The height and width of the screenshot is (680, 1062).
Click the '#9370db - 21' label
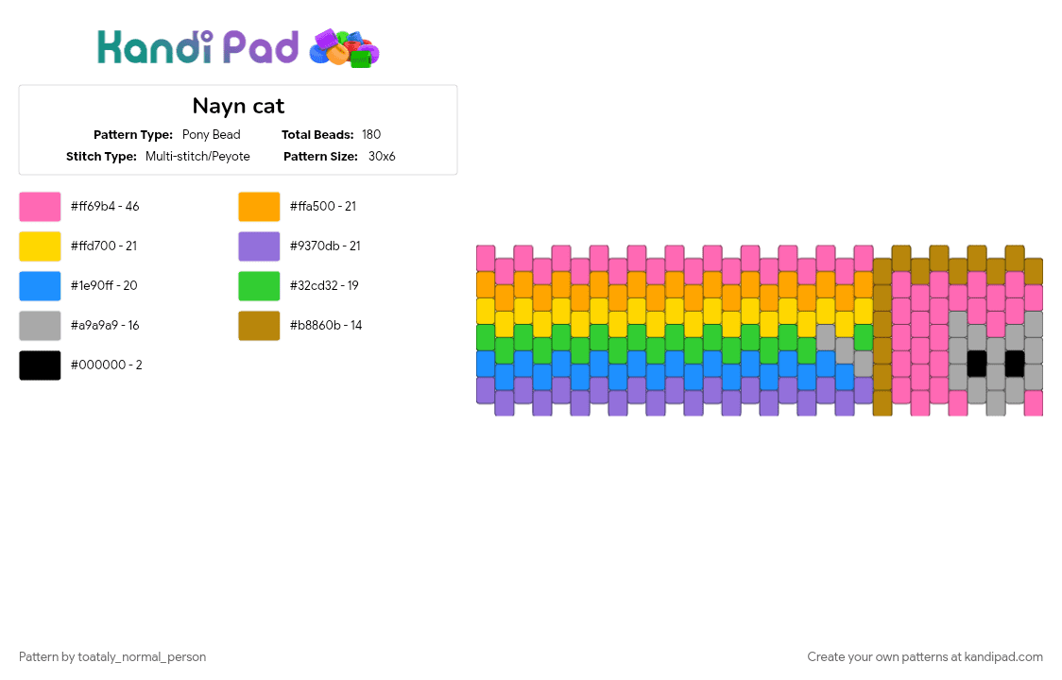(325, 246)
